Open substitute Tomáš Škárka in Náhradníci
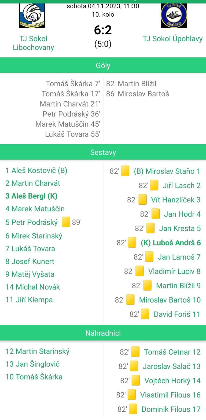 point(34,377)
